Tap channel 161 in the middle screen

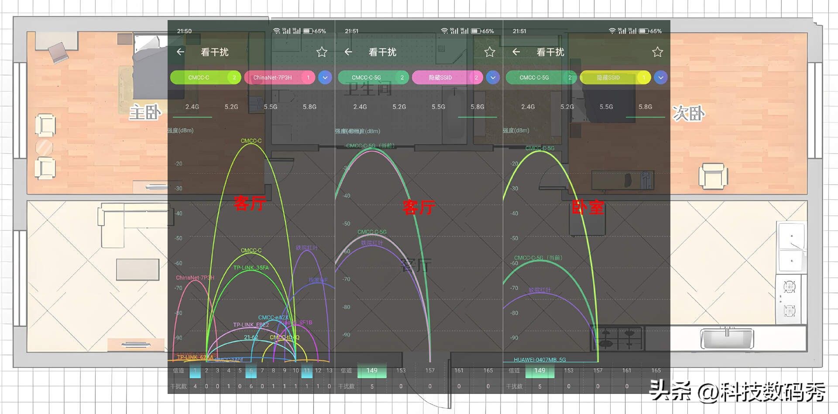point(459,370)
